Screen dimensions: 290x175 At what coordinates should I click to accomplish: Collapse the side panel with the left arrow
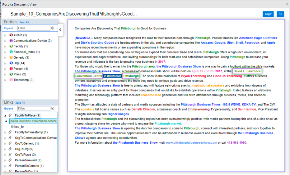pyautogui.click(x=60, y=30)
